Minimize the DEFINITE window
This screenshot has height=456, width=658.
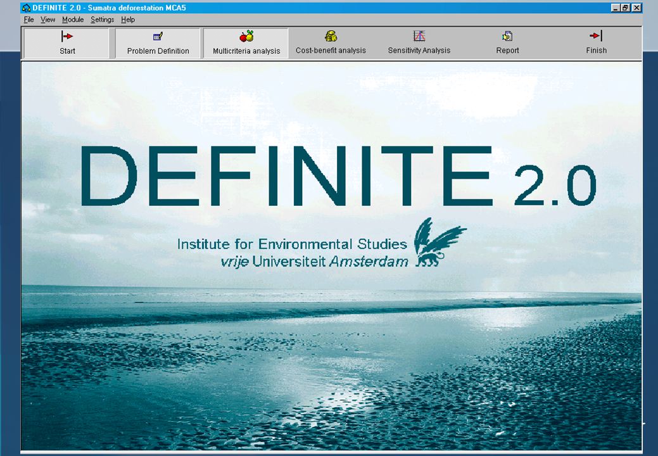(615, 8)
